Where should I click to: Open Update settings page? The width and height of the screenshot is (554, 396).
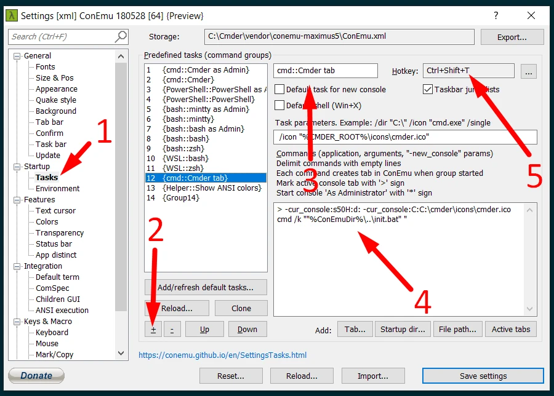[47, 156]
